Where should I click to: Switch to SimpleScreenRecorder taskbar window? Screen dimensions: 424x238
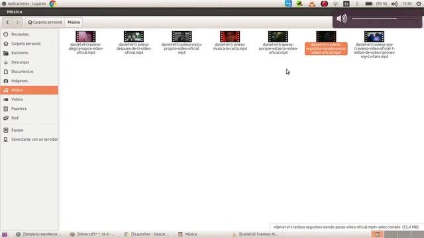[x=38, y=234]
